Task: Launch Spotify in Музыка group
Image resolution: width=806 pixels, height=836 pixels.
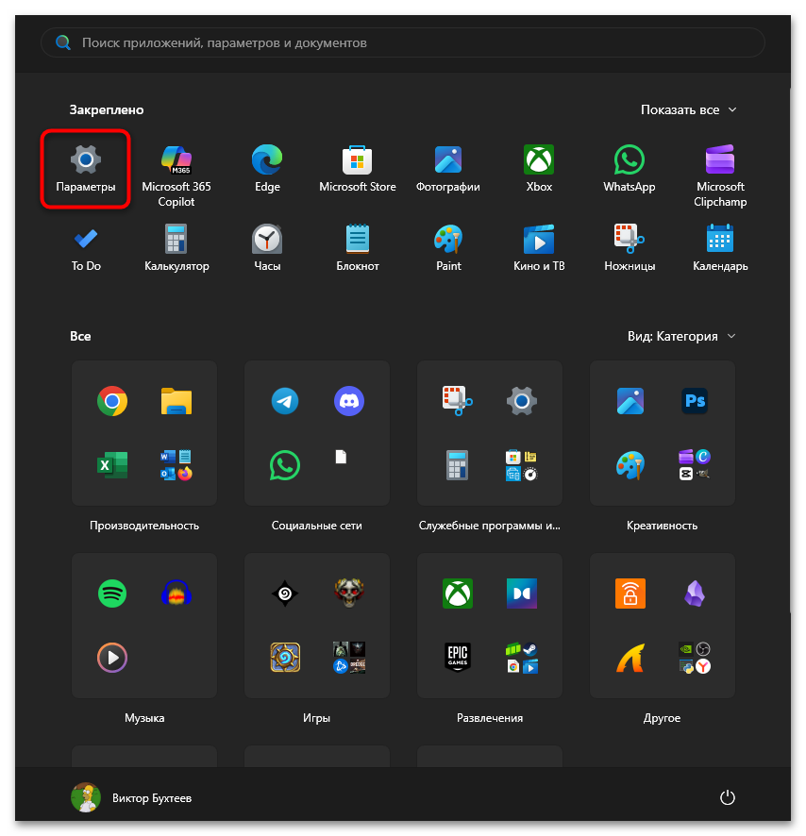Action: click(x=112, y=593)
